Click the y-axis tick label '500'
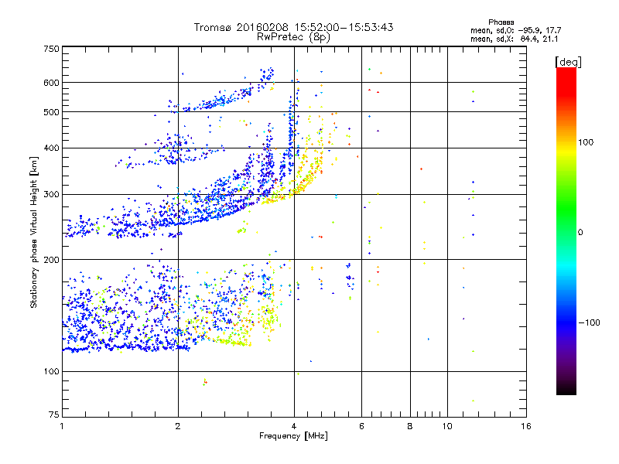The width and height of the screenshot is (619, 464). point(51,112)
